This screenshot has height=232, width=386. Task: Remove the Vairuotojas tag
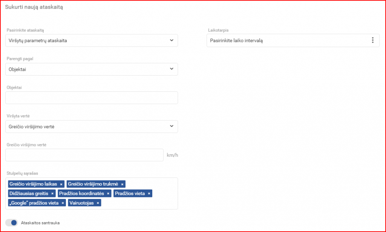pyautogui.click(x=98, y=203)
